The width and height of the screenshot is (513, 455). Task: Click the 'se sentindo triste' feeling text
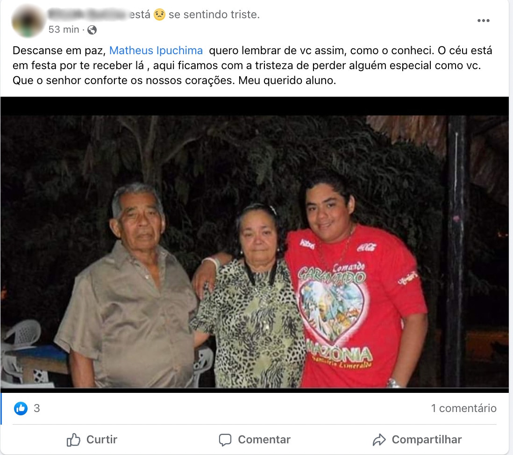(x=214, y=15)
